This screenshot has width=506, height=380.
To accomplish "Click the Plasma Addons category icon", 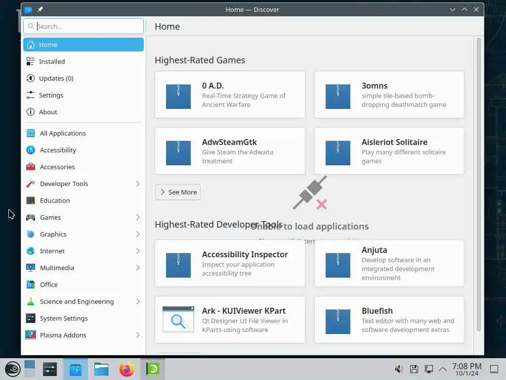I will click(x=31, y=335).
